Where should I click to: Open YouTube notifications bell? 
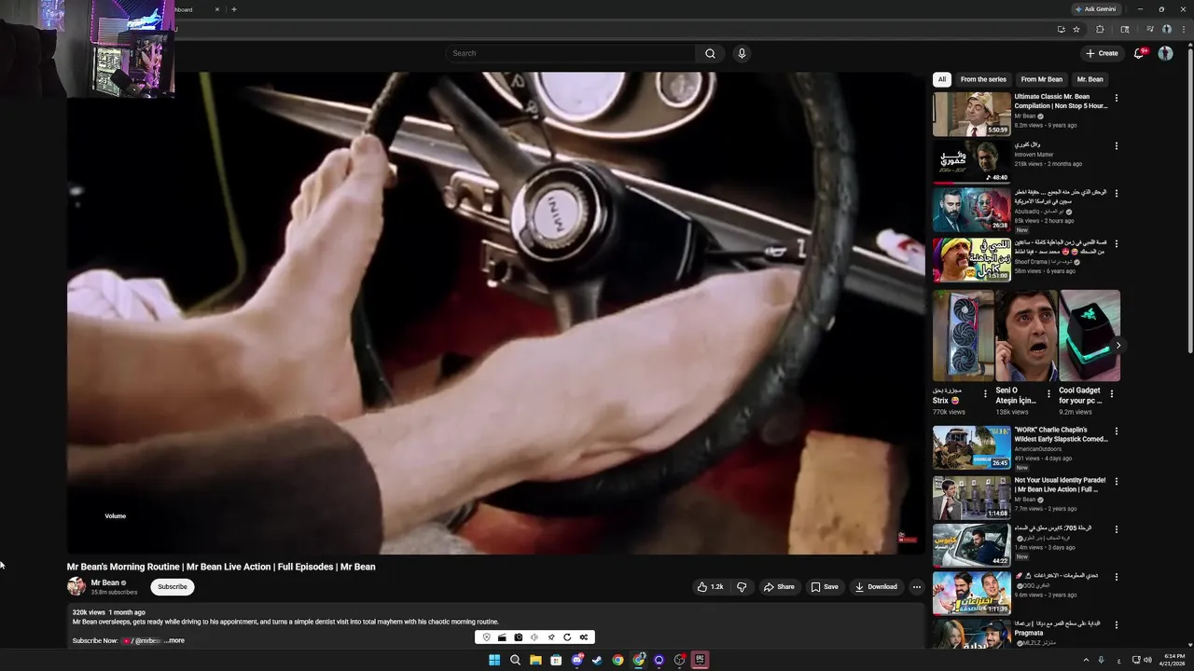coord(1138,53)
